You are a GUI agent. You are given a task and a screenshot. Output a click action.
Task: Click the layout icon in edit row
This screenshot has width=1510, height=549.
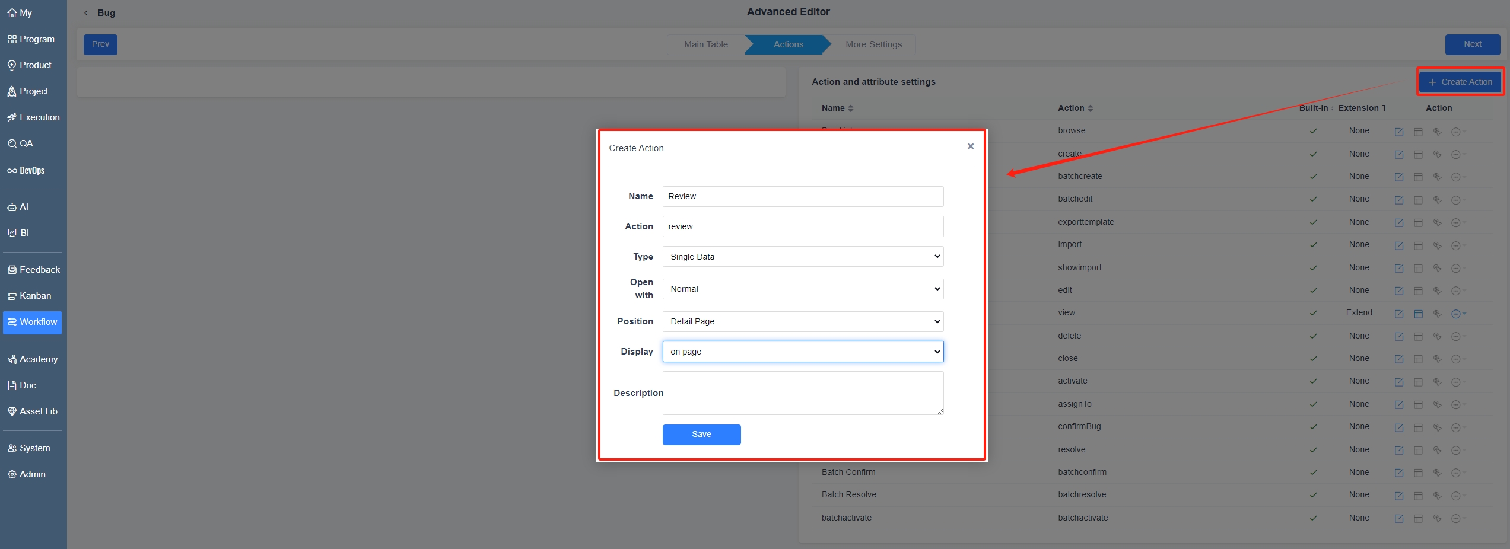[1418, 291]
